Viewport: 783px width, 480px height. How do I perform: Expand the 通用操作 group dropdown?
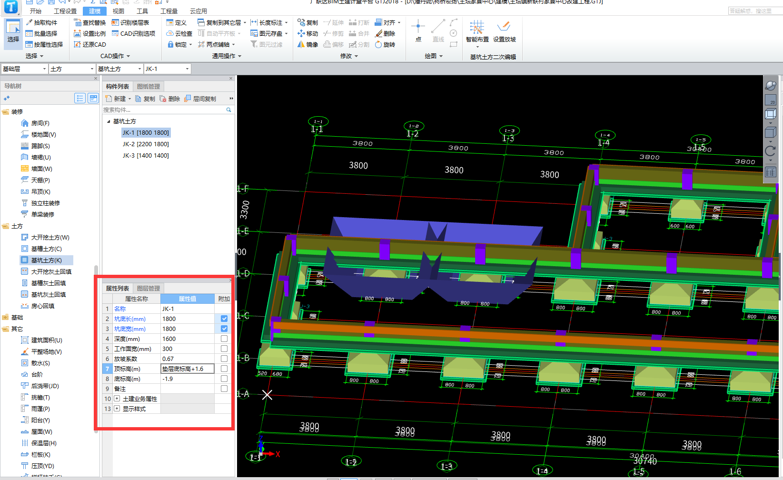(x=227, y=56)
